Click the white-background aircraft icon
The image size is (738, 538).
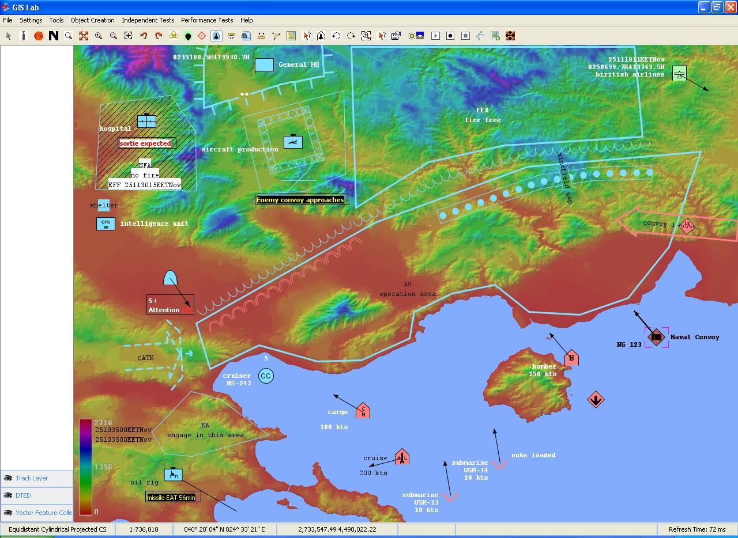pyautogui.click(x=321, y=36)
